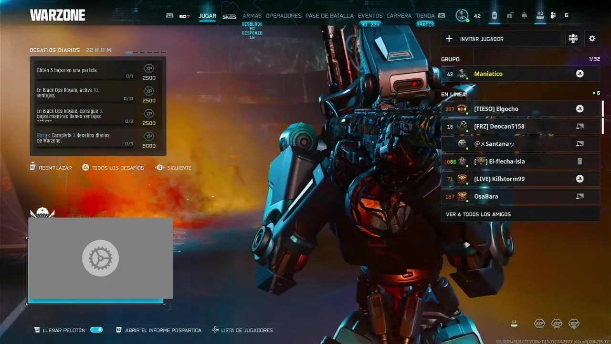Click the plus icon to invite player
The height and width of the screenshot is (344, 611).
449,39
